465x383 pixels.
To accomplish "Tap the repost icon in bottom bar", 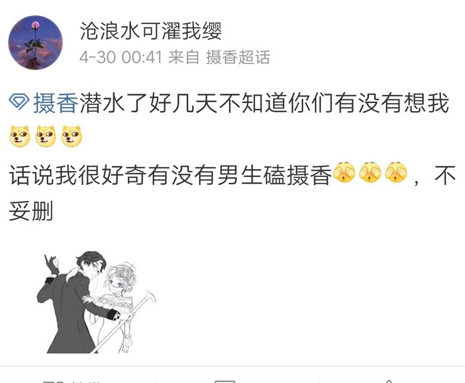I will [53, 381].
